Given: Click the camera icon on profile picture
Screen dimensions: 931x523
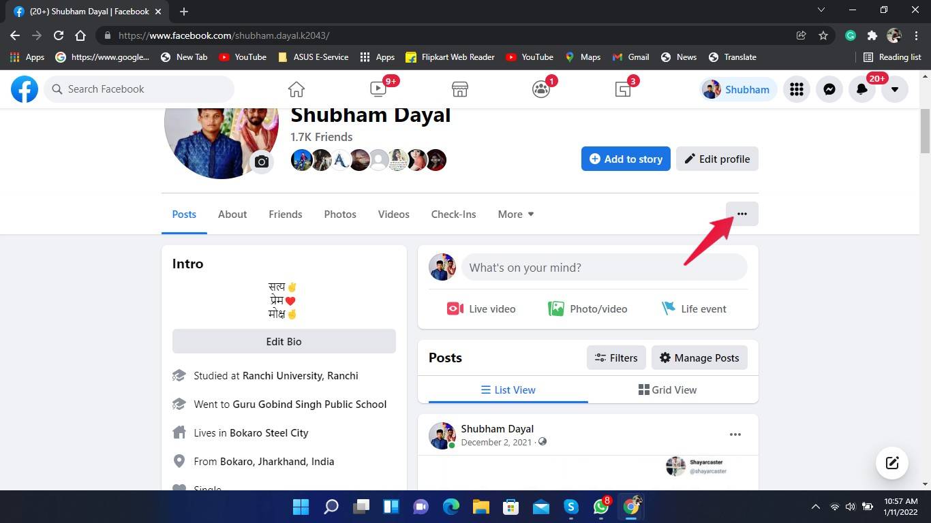Looking at the screenshot, I should tap(262, 162).
